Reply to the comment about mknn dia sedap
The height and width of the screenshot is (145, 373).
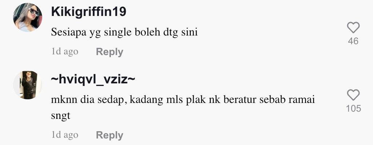click(109, 135)
